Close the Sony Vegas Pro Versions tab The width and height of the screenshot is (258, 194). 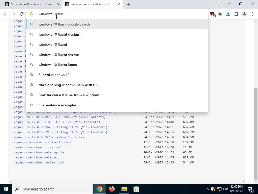click(x=58, y=4)
